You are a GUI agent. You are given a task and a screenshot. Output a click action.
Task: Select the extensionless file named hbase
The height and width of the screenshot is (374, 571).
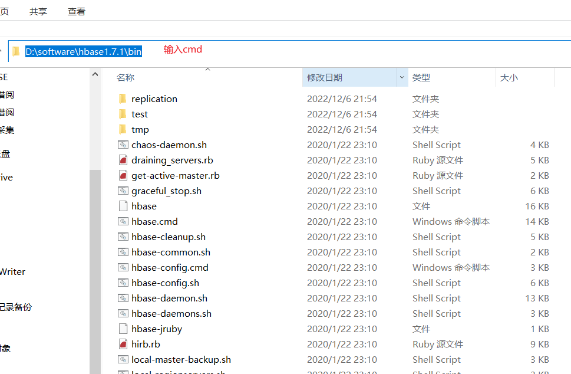tap(144, 206)
